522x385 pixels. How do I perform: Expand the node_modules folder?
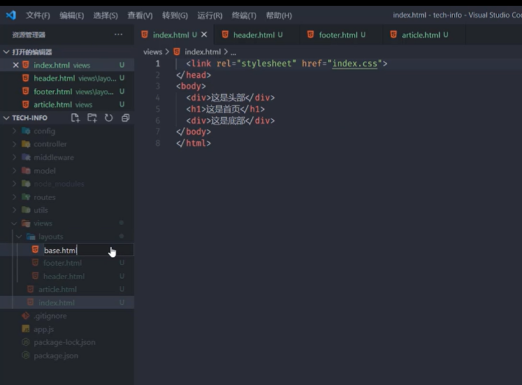[x=67, y=184]
